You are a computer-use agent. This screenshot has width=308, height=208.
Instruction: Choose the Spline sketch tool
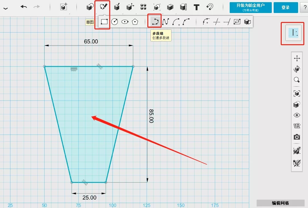point(166,22)
